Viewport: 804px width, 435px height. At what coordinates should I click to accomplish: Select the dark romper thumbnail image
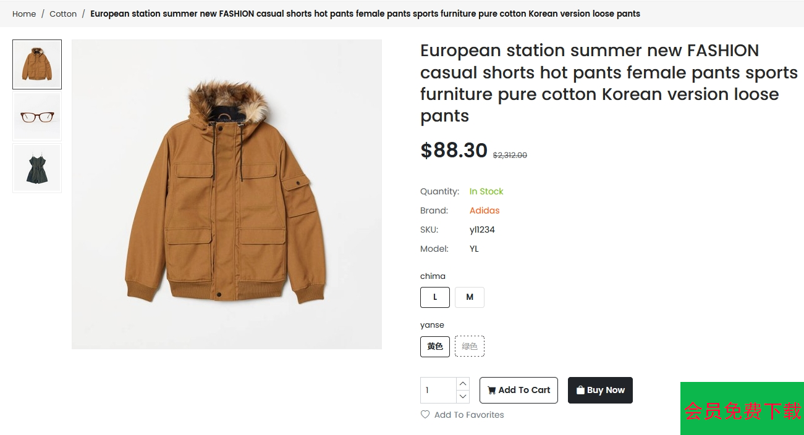[37, 168]
